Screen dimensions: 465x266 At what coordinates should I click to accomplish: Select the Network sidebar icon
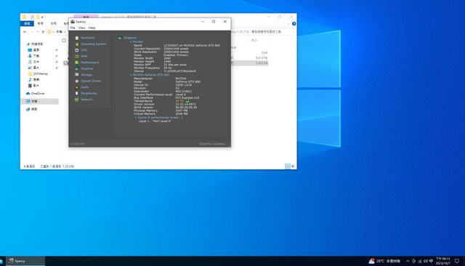(77, 100)
